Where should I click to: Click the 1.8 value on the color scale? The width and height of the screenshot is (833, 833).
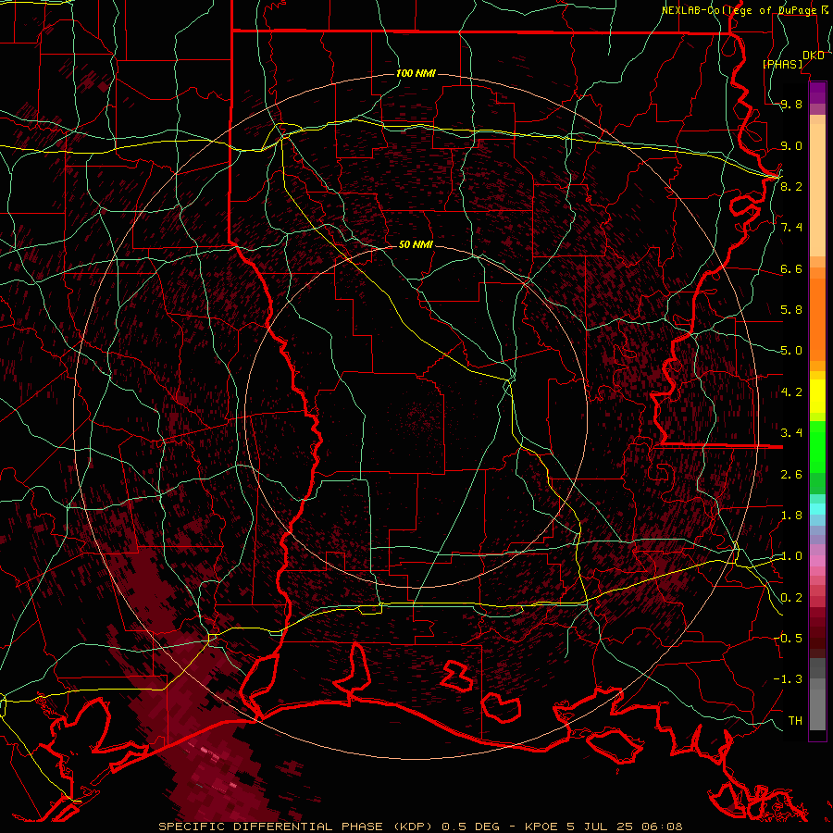click(x=790, y=515)
